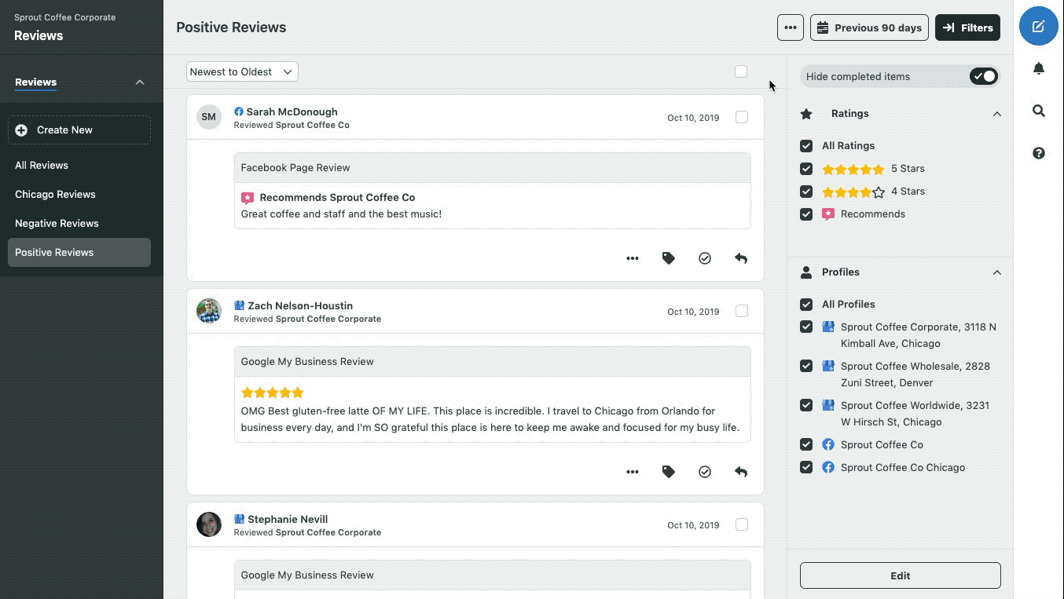Reply to Zach Nelson-Houstin's review

(x=741, y=472)
